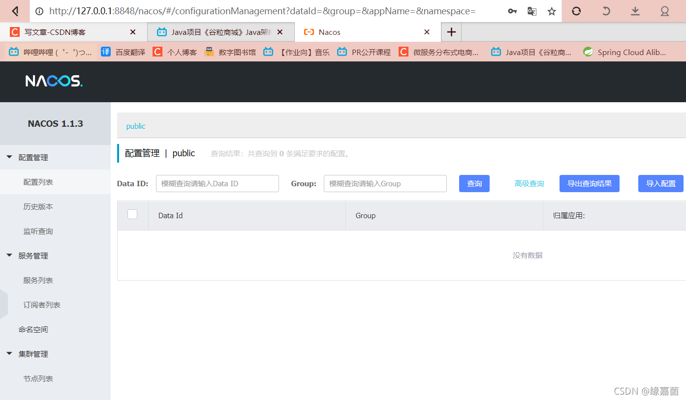The width and height of the screenshot is (686, 400).
Task: Click the NACOS logo in the header
Action: point(54,82)
